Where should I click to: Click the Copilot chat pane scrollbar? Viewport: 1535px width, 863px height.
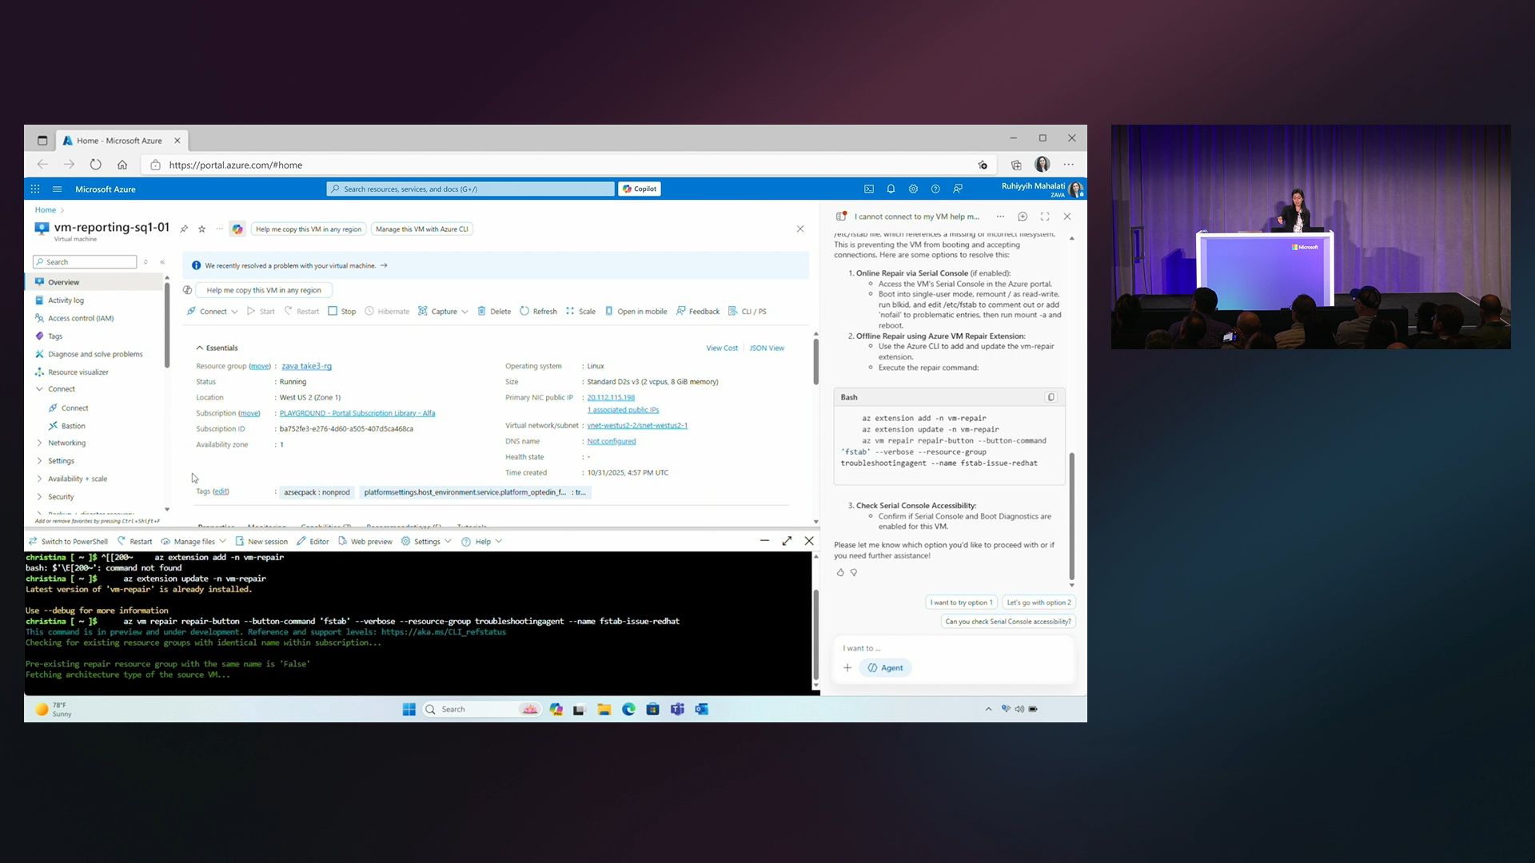pos(1071,515)
